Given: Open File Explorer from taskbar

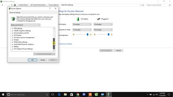Looking at the screenshot, I should click(65, 95).
